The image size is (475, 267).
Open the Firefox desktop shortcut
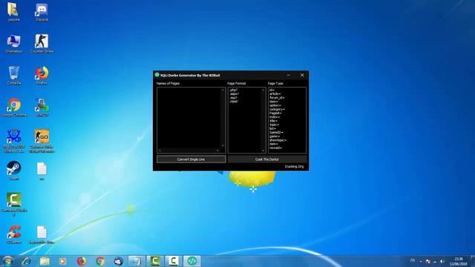click(x=42, y=76)
